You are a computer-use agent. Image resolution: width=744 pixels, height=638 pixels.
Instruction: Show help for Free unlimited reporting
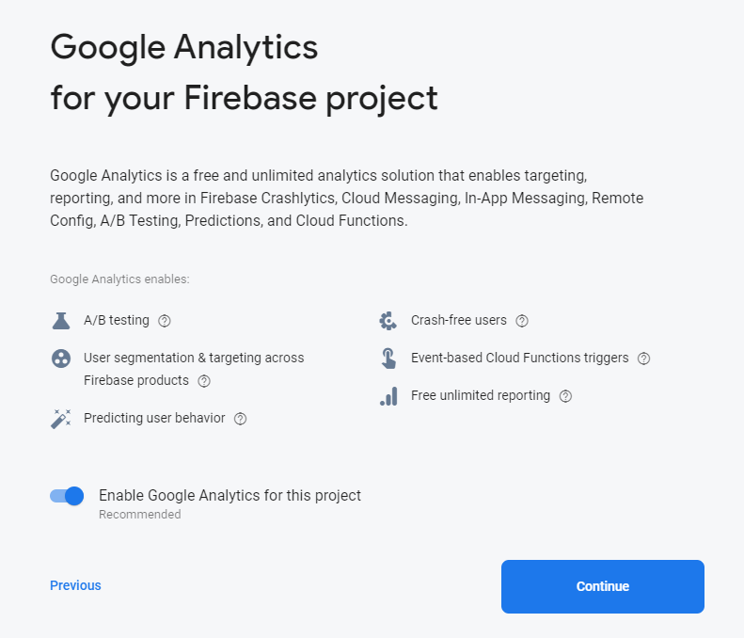pyautogui.click(x=565, y=396)
